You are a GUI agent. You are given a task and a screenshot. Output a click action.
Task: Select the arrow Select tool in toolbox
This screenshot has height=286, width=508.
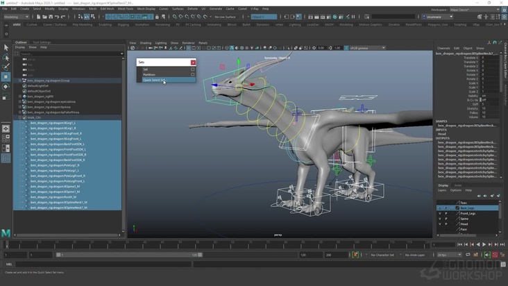pyautogui.click(x=6, y=47)
